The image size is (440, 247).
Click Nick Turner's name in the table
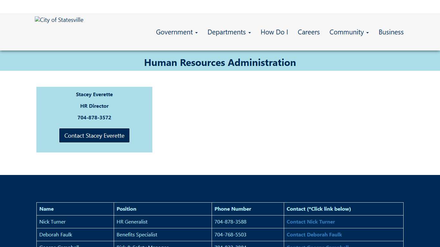(53, 222)
